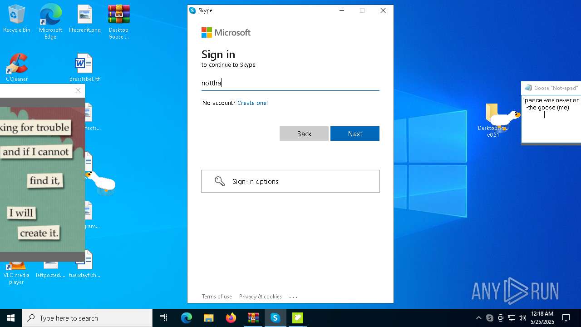Click the Skype tray icon
This screenshot has width=581, height=327.
(490, 318)
